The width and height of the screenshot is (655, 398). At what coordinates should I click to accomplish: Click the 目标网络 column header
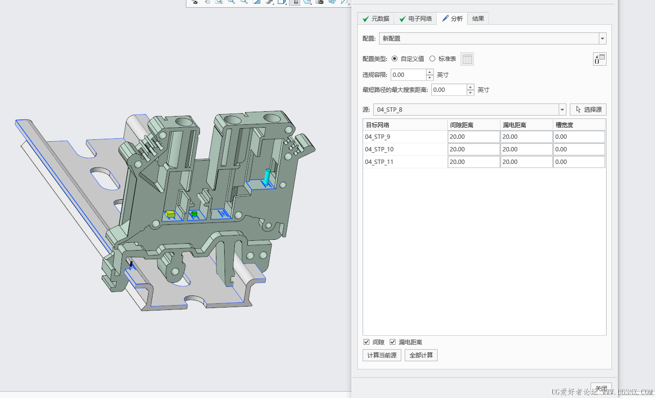[405, 125]
